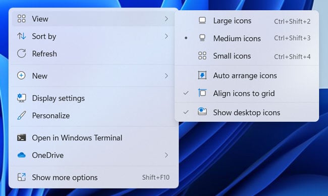The image size is (328, 196).
Task: Click the Medium icons monitor icon
Action: pyautogui.click(x=202, y=38)
